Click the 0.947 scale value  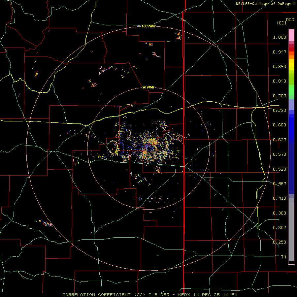(x=280, y=52)
